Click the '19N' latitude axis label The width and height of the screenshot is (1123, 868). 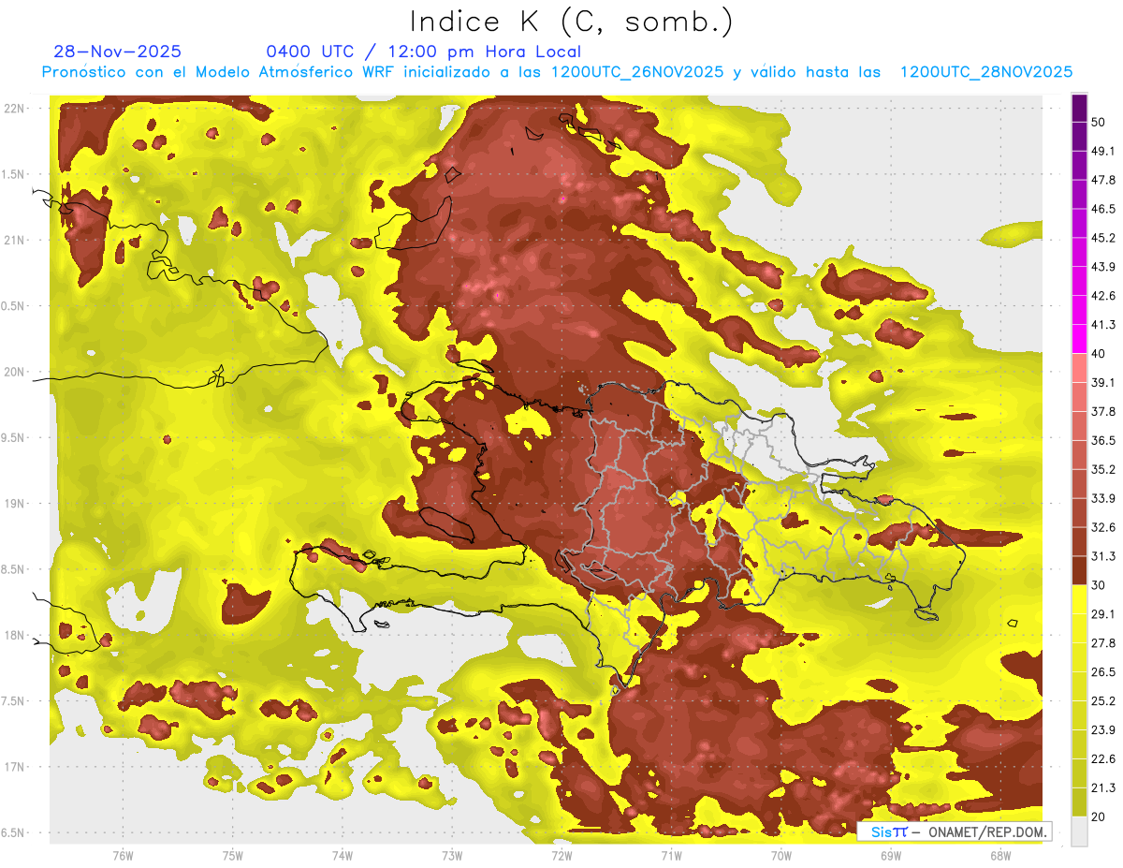[x=14, y=503]
